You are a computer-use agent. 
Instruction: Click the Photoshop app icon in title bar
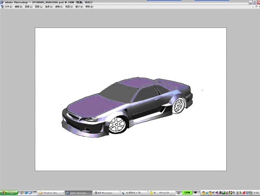(x=2, y=2)
